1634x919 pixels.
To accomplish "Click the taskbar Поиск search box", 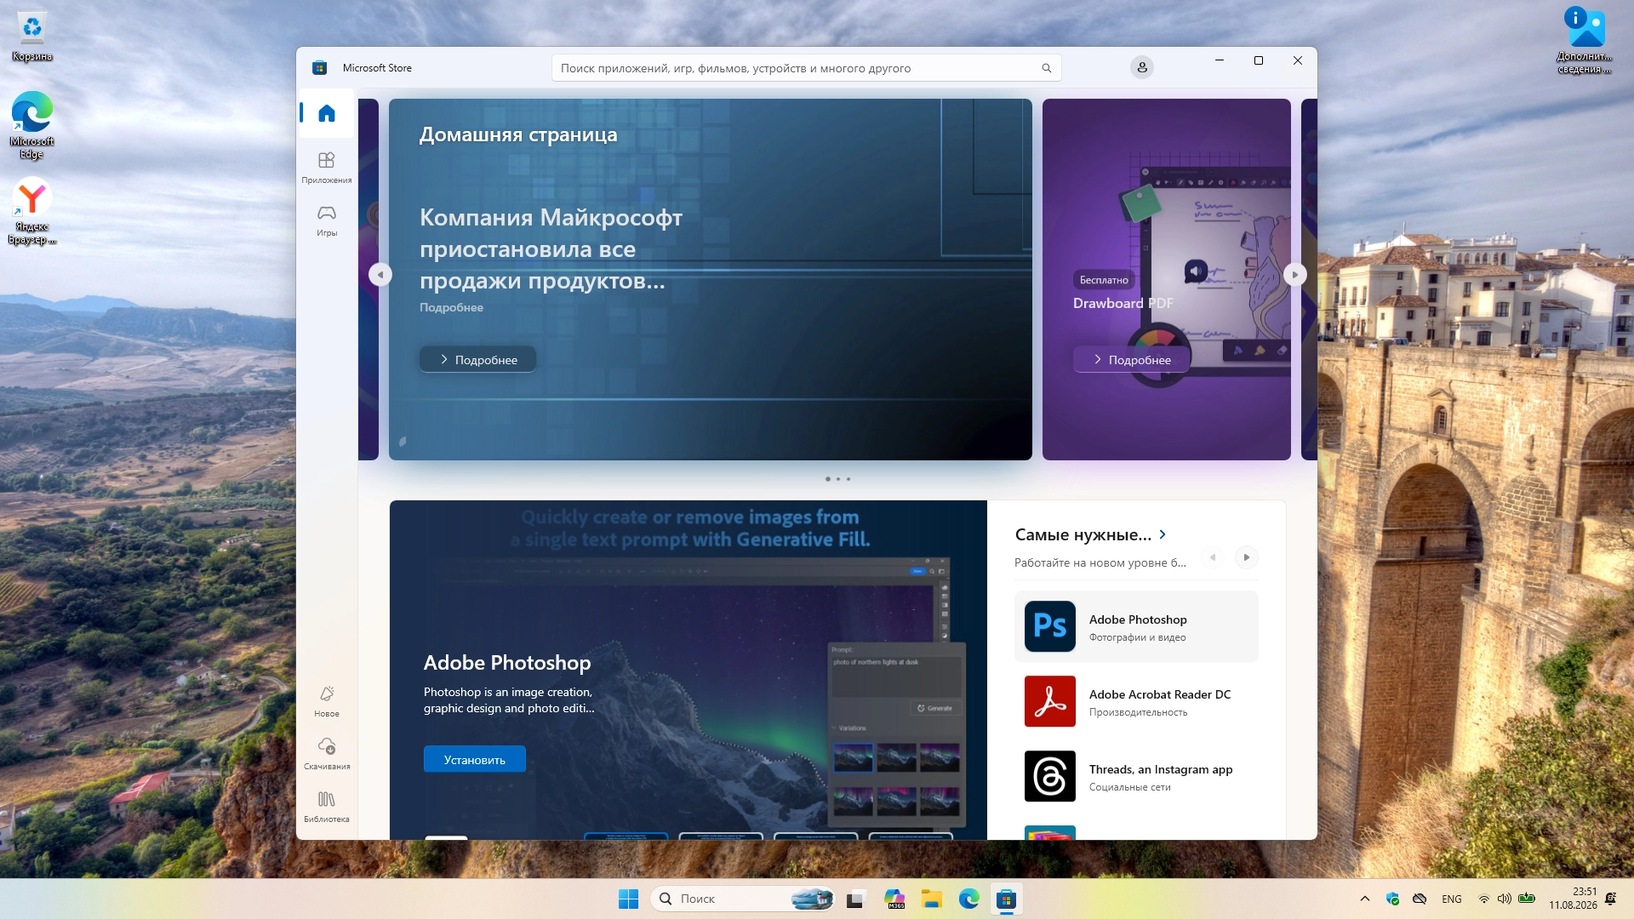I will (x=742, y=899).
